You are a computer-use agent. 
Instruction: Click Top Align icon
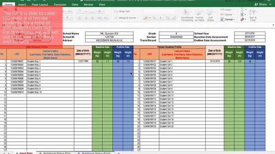click(x=80, y=12)
